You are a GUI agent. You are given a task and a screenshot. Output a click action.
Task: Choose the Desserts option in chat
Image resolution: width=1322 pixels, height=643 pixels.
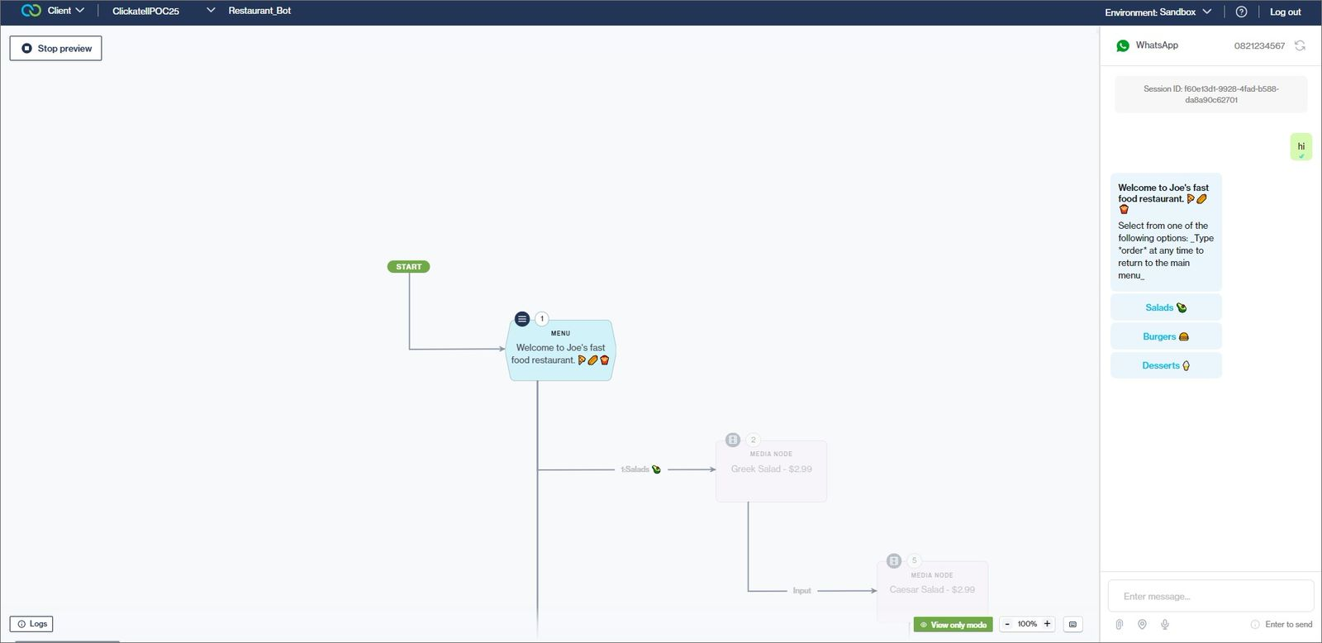[x=1166, y=365]
